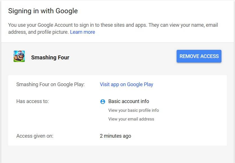Viewport: 235px width, 163px height.
Task: Click the Google Account description paragraph
Action: click(x=113, y=28)
